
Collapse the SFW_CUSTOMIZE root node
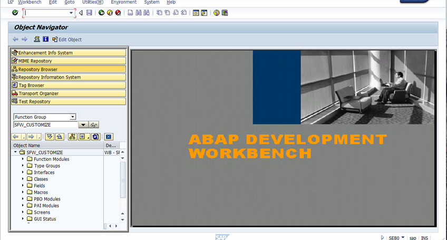click(16, 152)
